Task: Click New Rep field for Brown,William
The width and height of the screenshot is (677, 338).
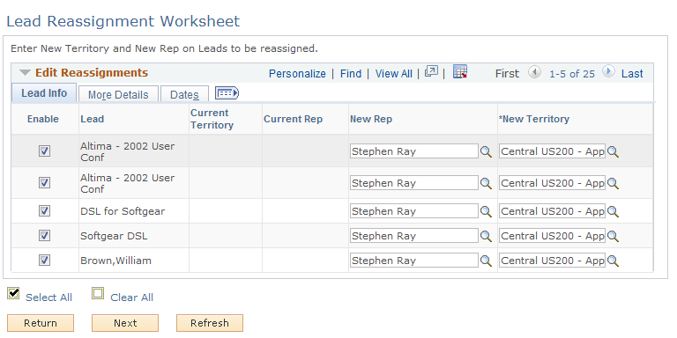Action: (x=414, y=261)
